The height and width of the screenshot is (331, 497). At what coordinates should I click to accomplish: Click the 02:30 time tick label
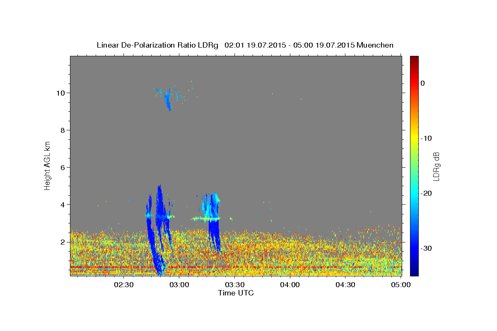tap(123, 285)
